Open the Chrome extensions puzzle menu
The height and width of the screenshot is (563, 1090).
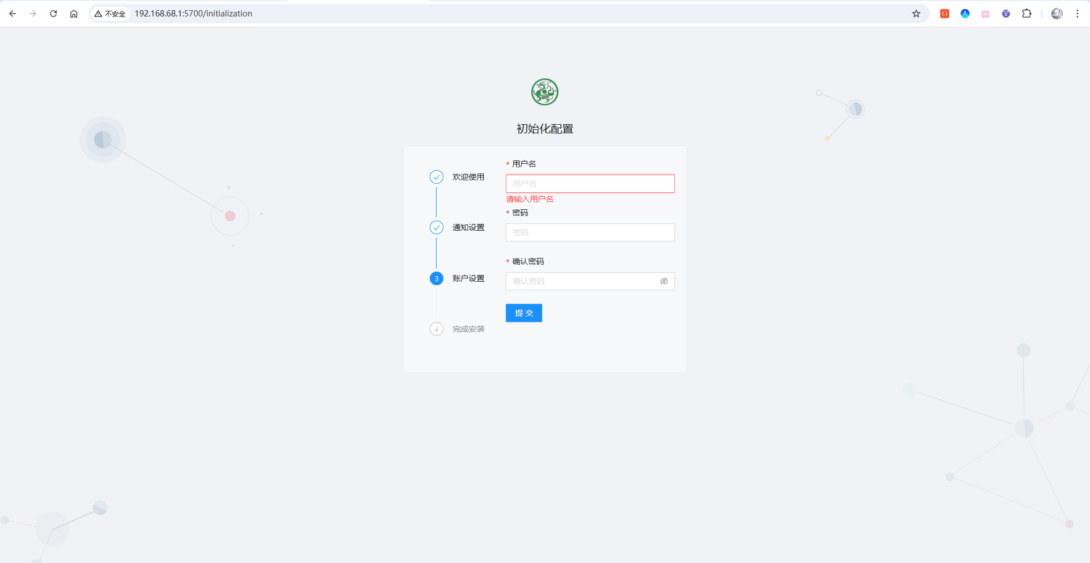(x=1026, y=14)
